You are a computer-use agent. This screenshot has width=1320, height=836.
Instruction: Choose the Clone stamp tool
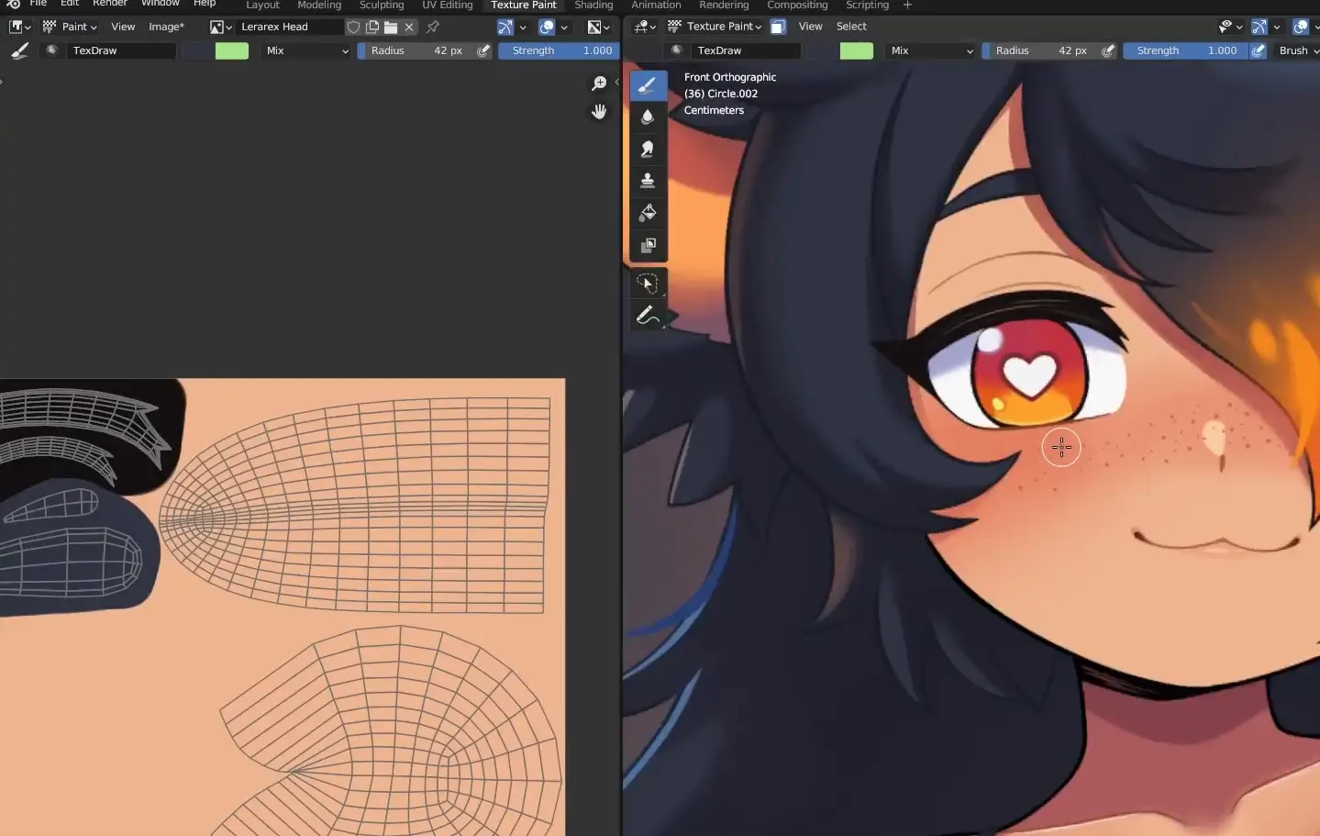(648, 181)
